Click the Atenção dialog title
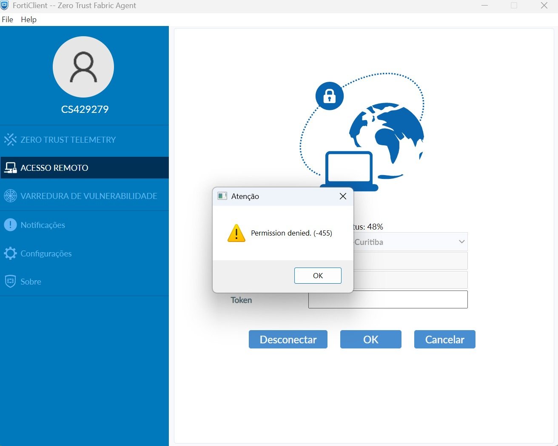The width and height of the screenshot is (558, 446). (245, 196)
